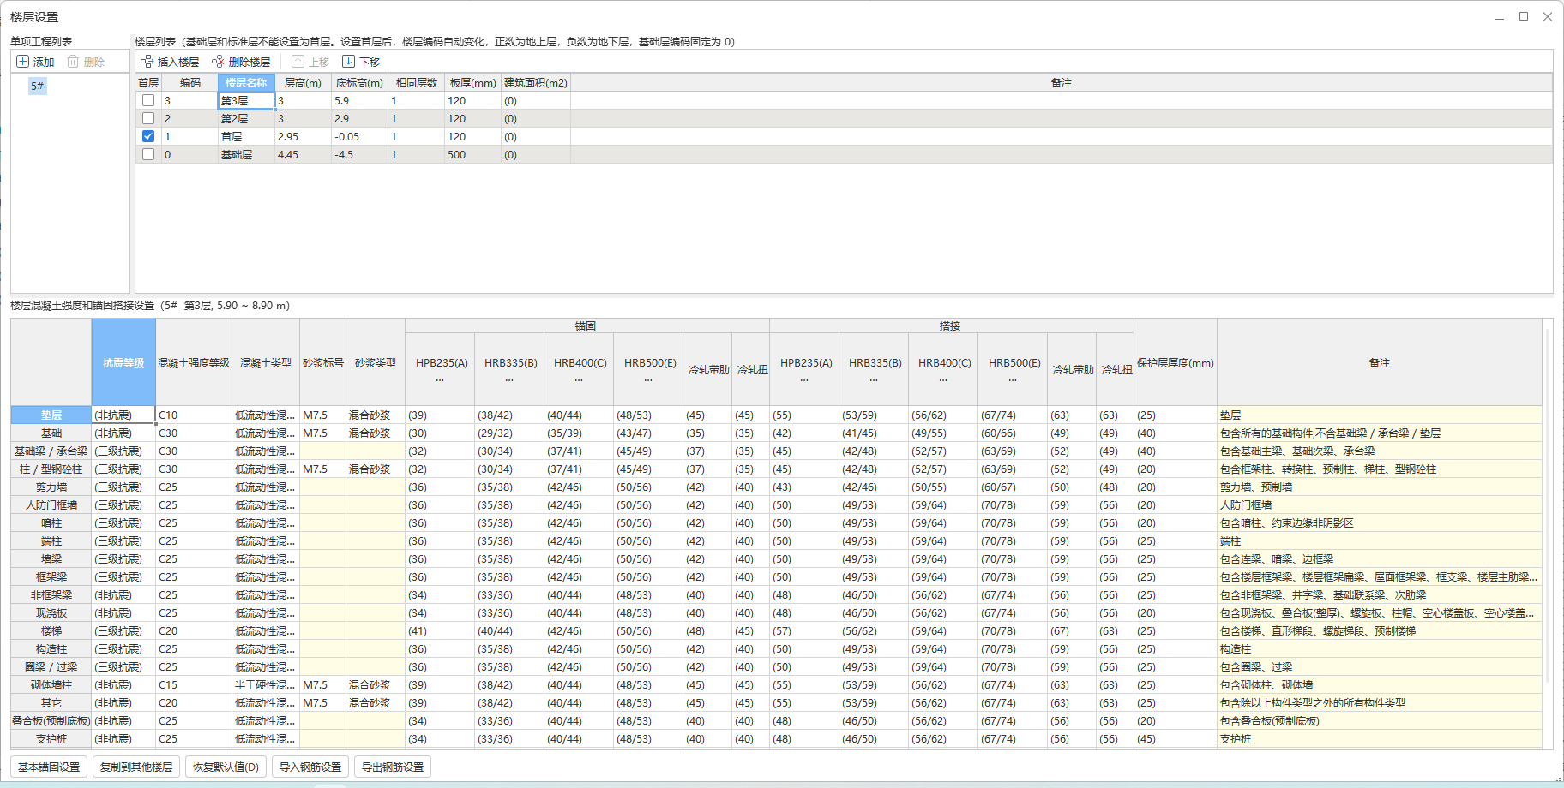The image size is (1564, 788).
Task: Select the 楼梯 row header
Action: [51, 631]
